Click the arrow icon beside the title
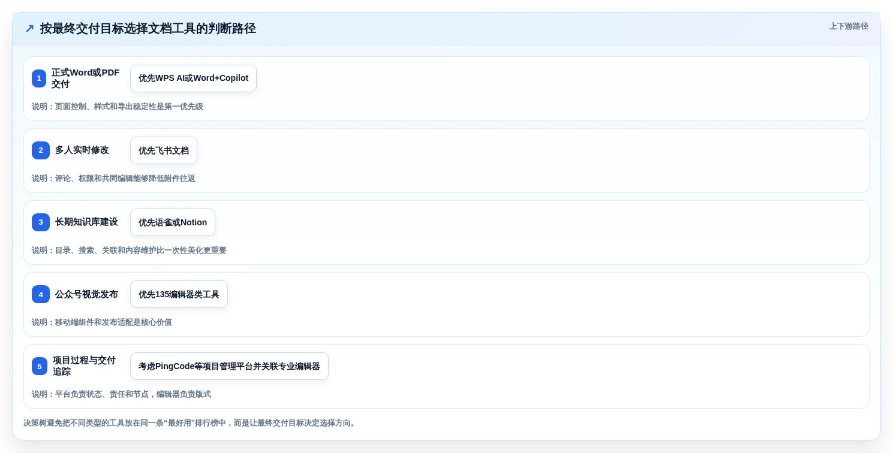Screen dimensions: 893x453 (x=29, y=28)
